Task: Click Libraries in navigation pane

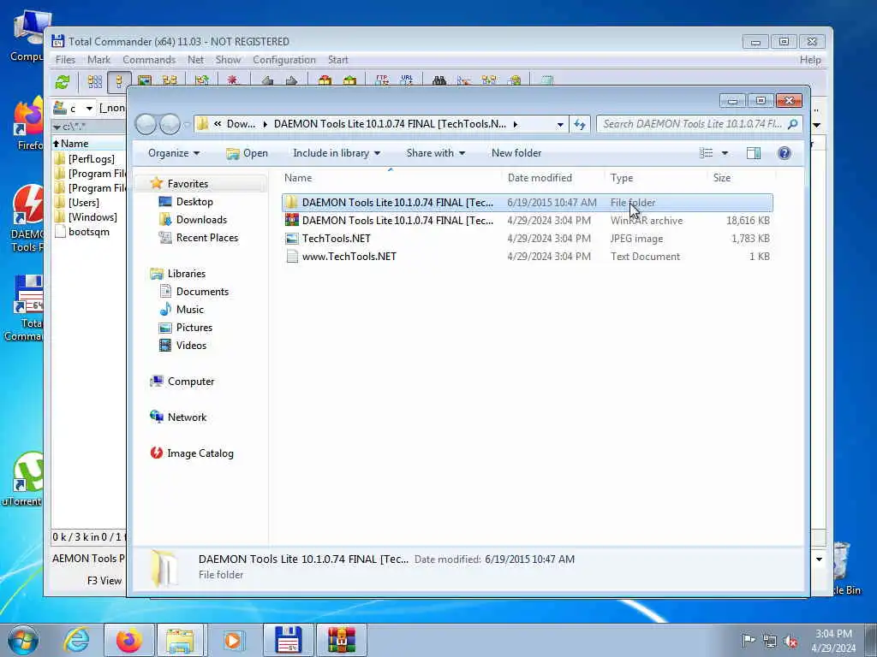Action: tap(186, 274)
